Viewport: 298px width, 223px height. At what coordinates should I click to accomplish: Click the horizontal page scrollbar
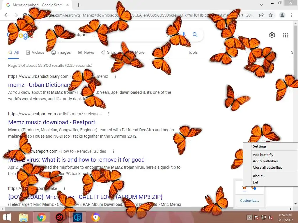[132, 209]
